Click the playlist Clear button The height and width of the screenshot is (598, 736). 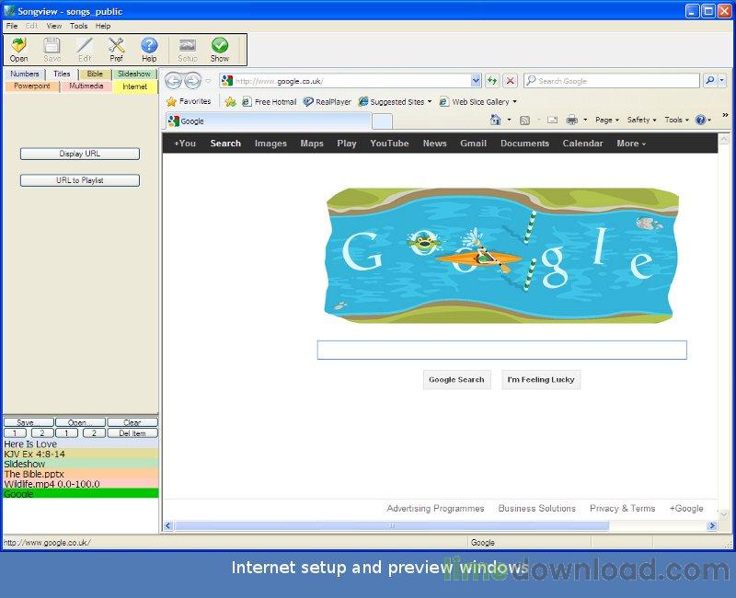click(x=132, y=422)
